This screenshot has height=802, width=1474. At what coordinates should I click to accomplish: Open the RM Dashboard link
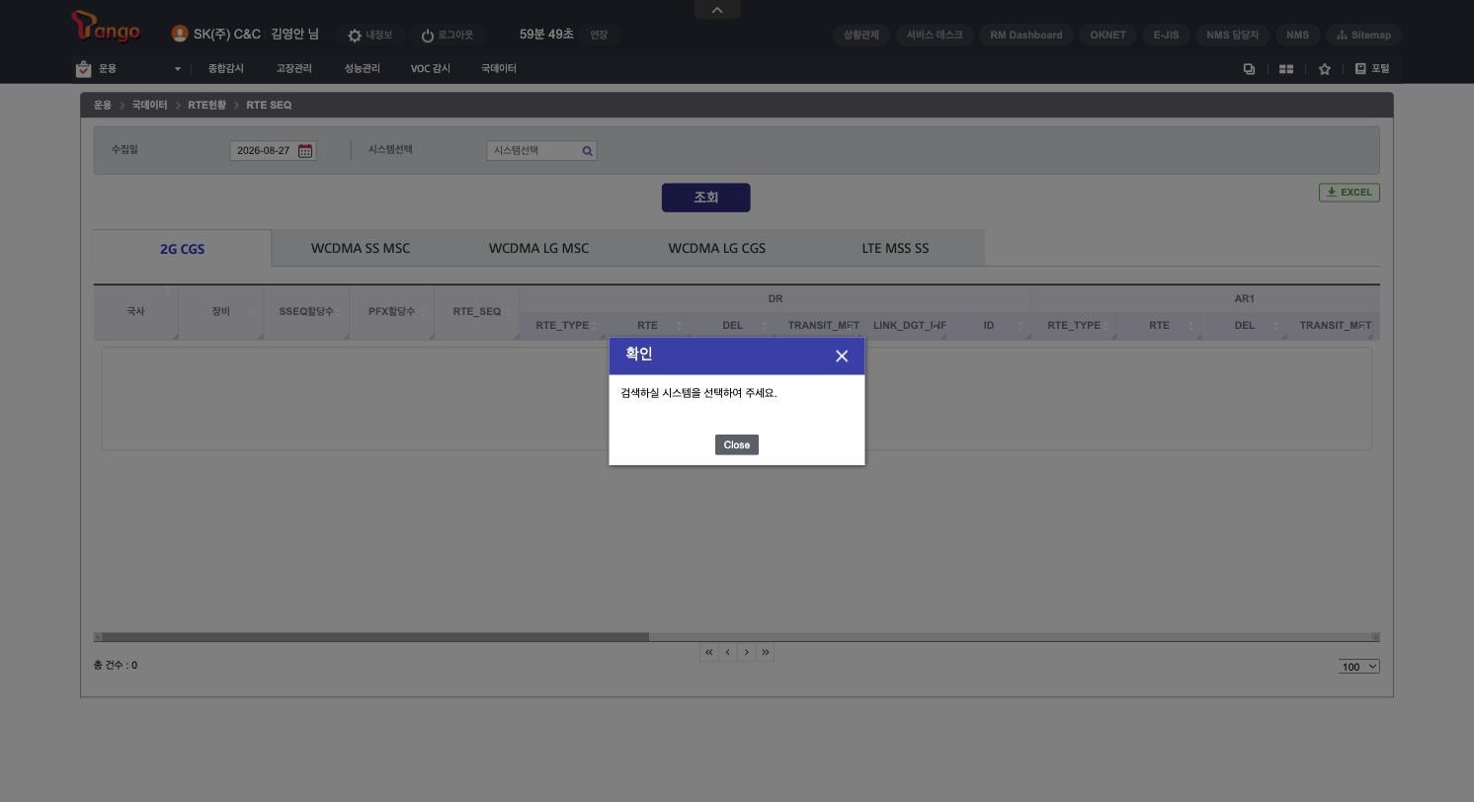coord(1025,35)
